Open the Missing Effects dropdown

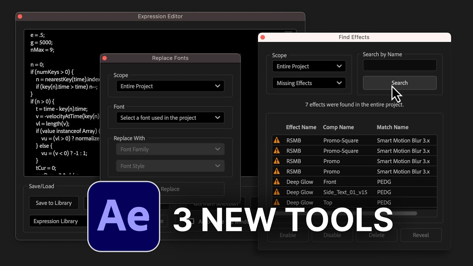(x=309, y=83)
